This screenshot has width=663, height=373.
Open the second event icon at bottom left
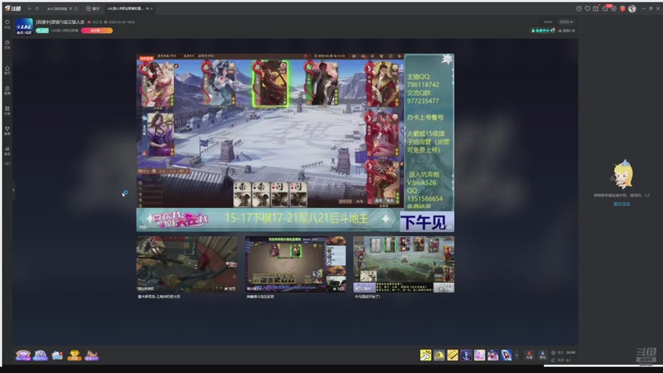tap(41, 356)
